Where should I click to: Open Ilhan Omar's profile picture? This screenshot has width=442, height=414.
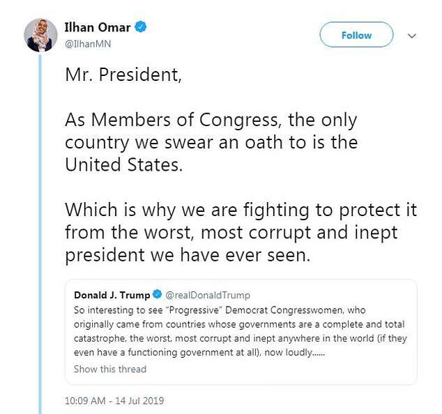40,34
